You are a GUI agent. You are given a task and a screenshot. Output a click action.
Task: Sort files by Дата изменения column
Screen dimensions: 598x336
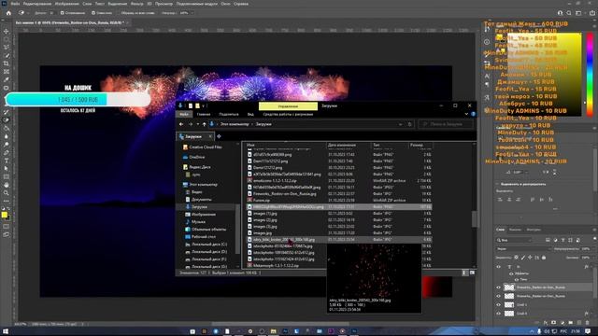(342, 145)
